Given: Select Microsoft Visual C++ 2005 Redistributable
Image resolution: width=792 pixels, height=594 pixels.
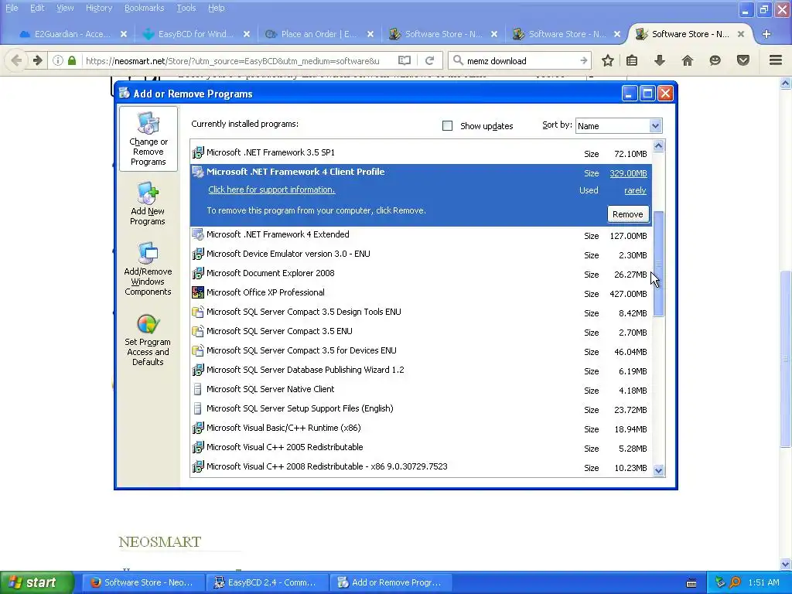Looking at the screenshot, I should point(421,448).
